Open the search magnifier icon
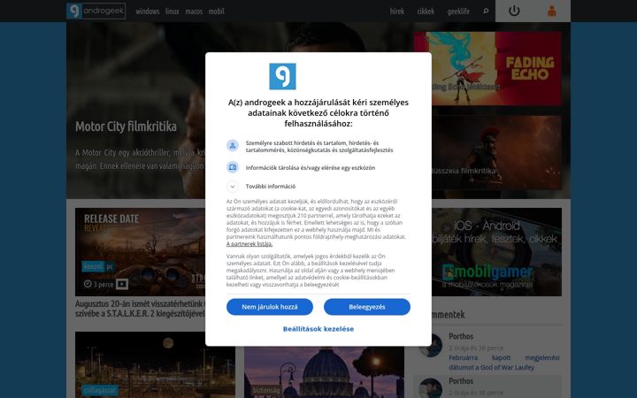 [x=486, y=11]
